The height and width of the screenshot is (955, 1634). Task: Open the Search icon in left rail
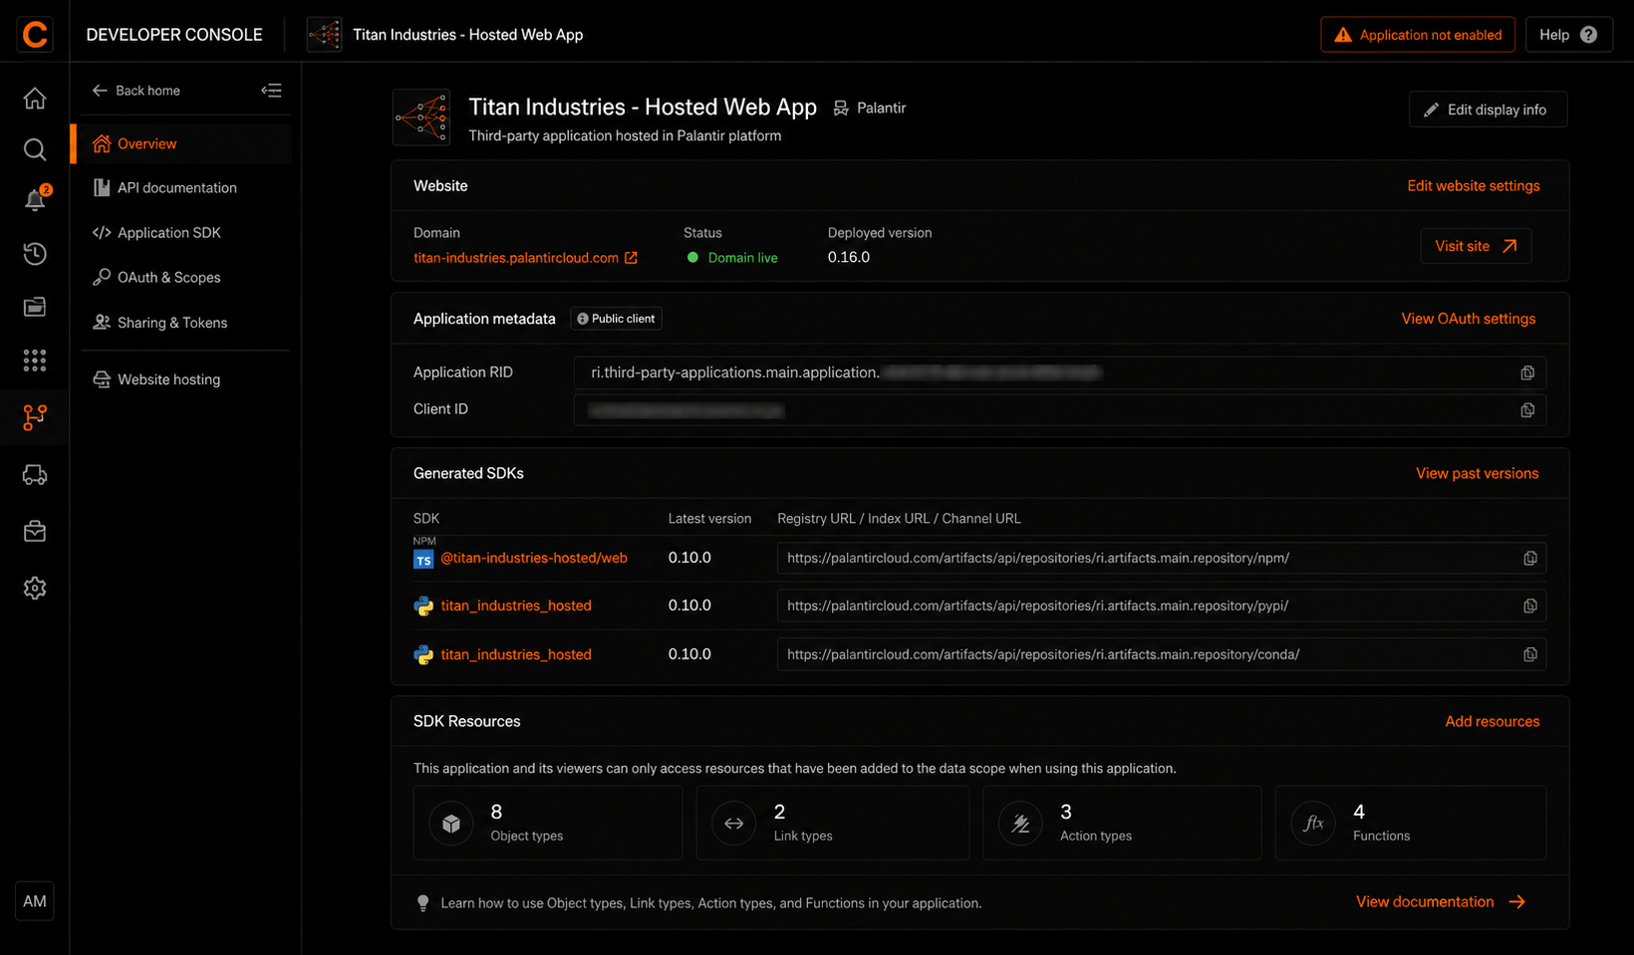point(35,150)
